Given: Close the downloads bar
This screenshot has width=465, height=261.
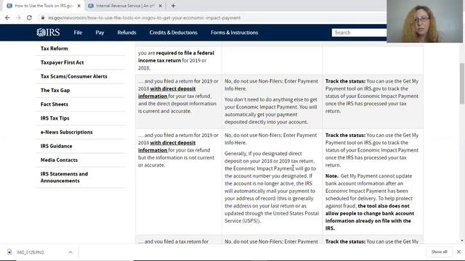Looking at the screenshot, I should [458, 252].
